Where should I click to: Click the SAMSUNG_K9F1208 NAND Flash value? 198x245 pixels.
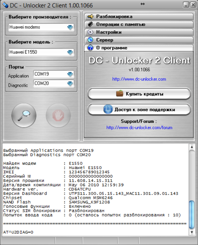tap(89, 202)
